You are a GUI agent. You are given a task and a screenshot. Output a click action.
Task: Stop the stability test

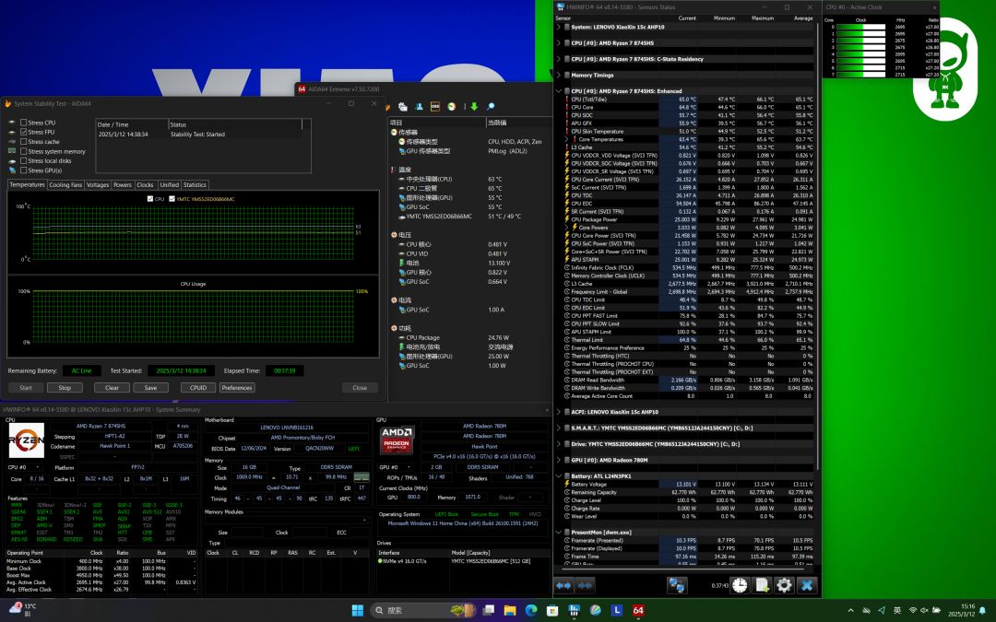(x=65, y=388)
